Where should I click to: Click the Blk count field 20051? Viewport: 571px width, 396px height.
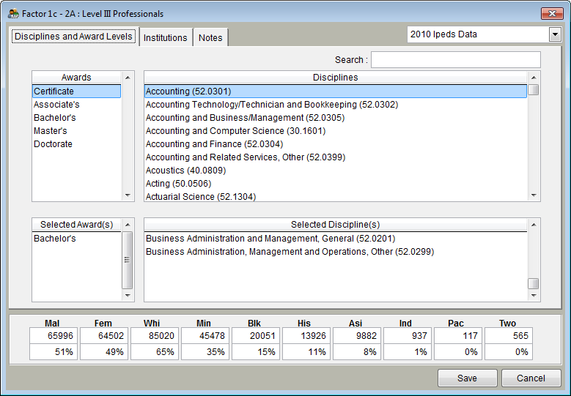coord(256,336)
